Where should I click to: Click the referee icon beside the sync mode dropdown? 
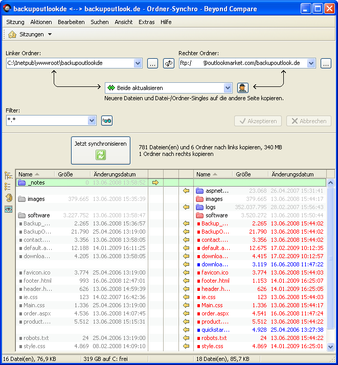[242, 88]
